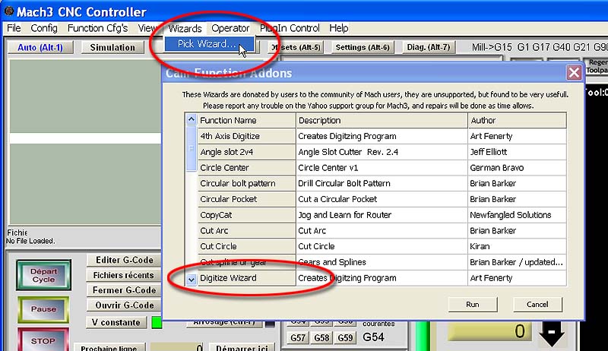
Task: Switch to Settings (Alt-6) tab
Action: pyautogui.click(x=363, y=47)
